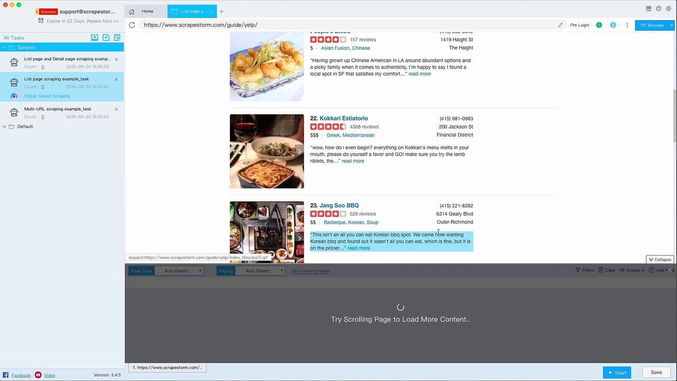Click All Tasks heading

click(x=14, y=38)
